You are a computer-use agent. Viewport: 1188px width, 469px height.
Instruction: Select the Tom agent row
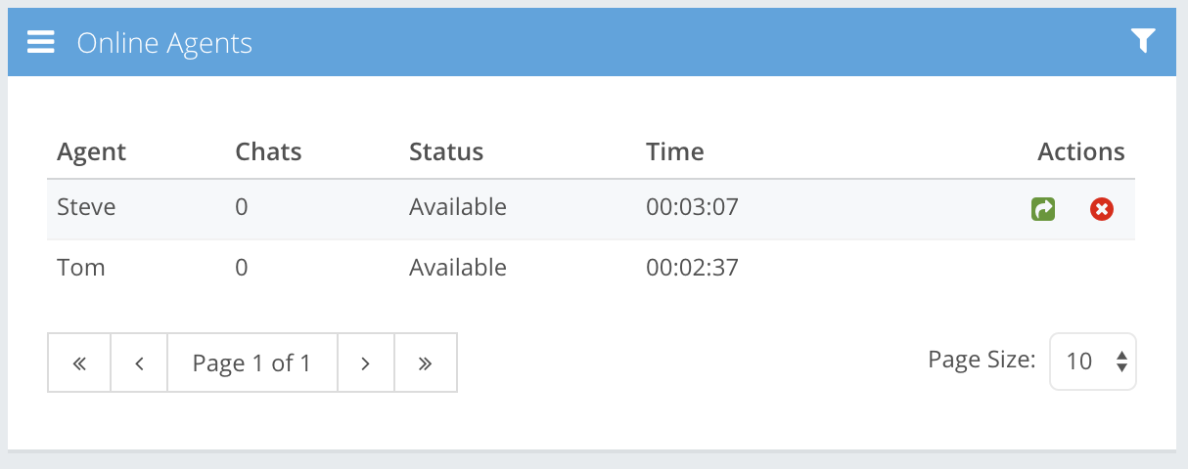(x=81, y=267)
